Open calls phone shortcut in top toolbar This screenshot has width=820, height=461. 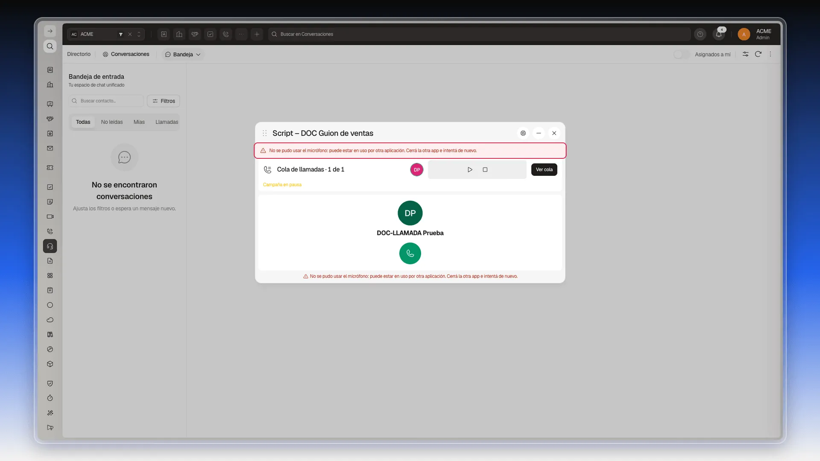[x=226, y=34]
